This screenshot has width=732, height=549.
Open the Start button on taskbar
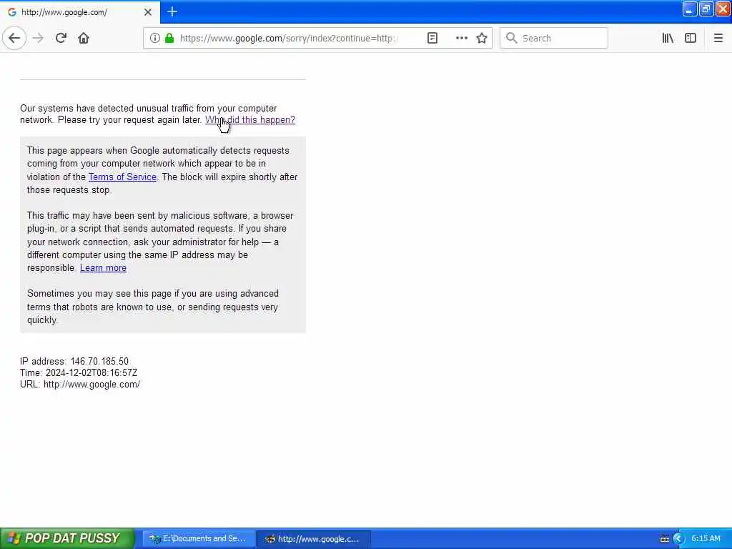pos(67,538)
